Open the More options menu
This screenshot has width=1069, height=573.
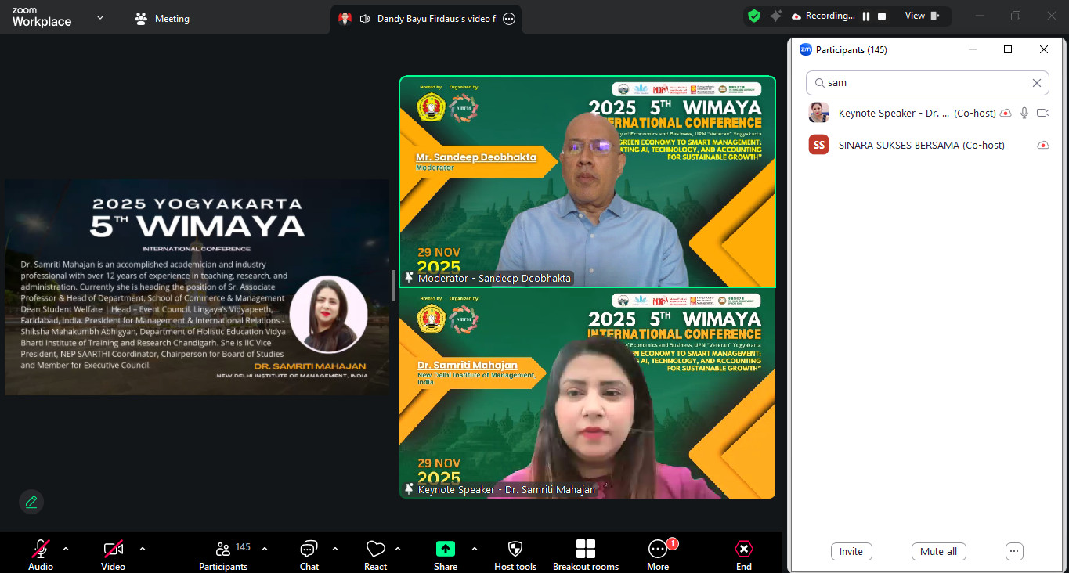tap(657, 550)
